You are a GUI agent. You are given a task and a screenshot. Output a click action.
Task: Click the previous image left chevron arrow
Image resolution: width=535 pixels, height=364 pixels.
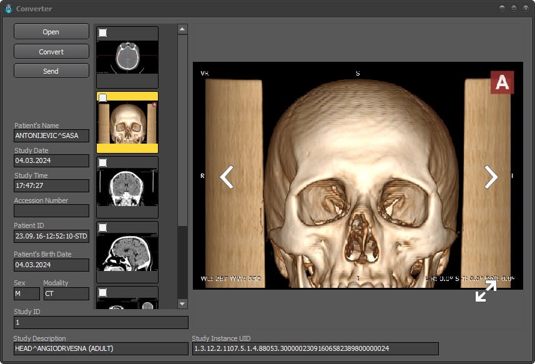pyautogui.click(x=227, y=177)
